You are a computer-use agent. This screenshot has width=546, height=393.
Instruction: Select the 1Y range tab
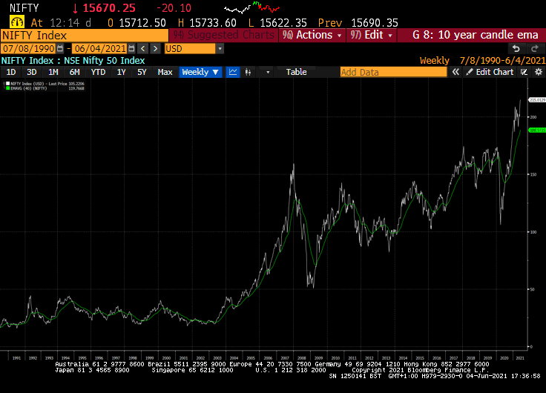121,72
